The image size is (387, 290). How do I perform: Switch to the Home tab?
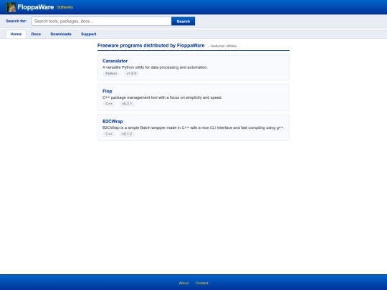[16, 34]
